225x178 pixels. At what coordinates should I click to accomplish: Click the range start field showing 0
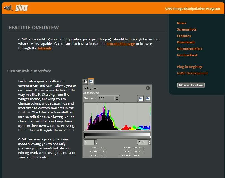[x=89, y=142]
